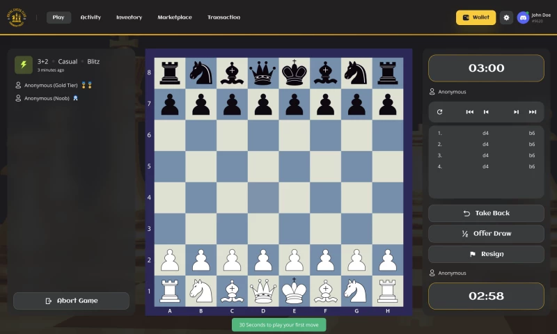Select the white pawn on d2
The image size is (557, 334).
click(263, 260)
